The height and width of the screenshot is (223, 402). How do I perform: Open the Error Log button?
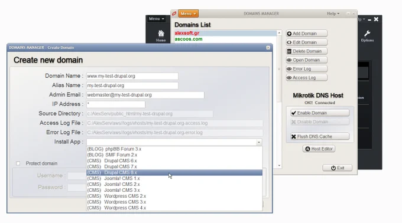(307, 69)
